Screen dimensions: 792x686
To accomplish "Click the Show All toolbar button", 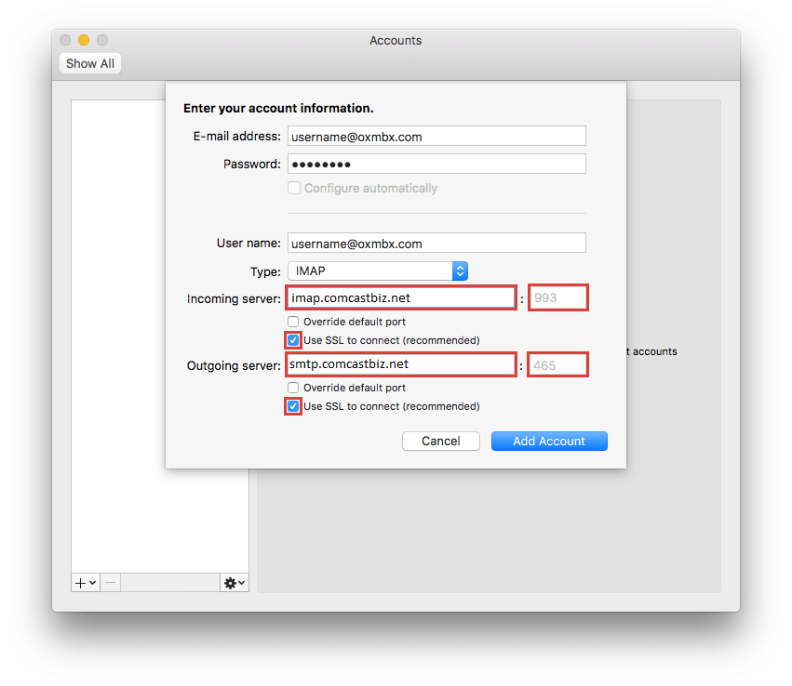I will [90, 63].
